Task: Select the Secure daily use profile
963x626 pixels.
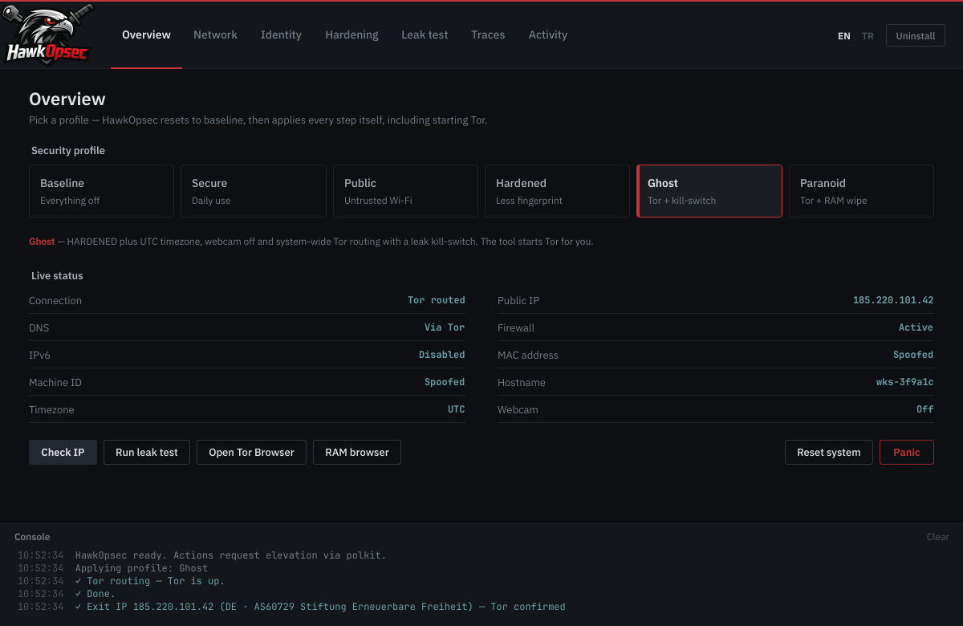Action: click(x=253, y=191)
